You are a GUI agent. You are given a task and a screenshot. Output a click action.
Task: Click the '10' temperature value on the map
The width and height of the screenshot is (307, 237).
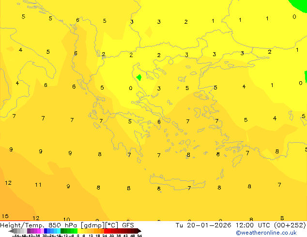67,220
